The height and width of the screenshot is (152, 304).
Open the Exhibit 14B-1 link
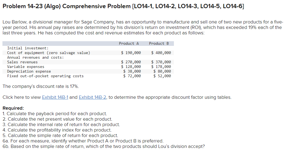point(55,97)
